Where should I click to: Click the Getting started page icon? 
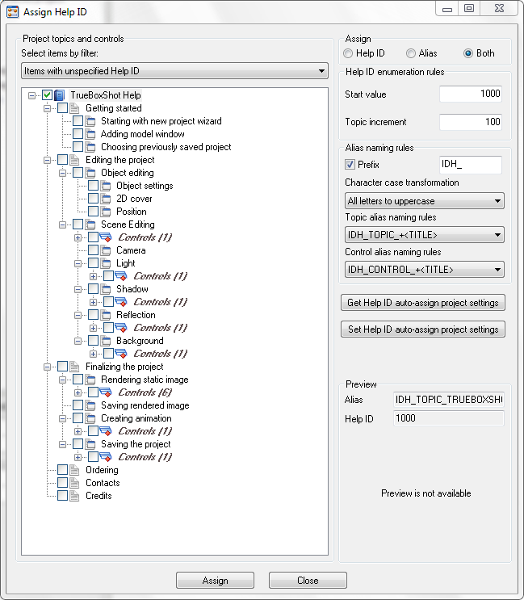[x=74, y=108]
